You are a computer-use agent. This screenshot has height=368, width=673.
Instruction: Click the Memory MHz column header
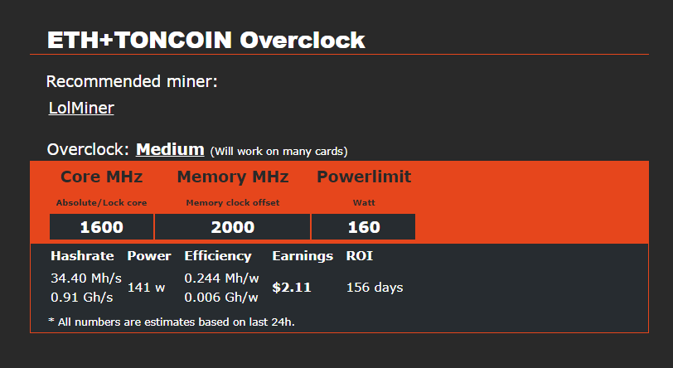pyautogui.click(x=233, y=177)
